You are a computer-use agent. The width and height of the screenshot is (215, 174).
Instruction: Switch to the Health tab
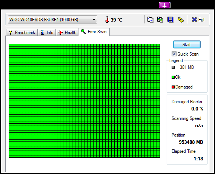pyautogui.click(x=67, y=33)
